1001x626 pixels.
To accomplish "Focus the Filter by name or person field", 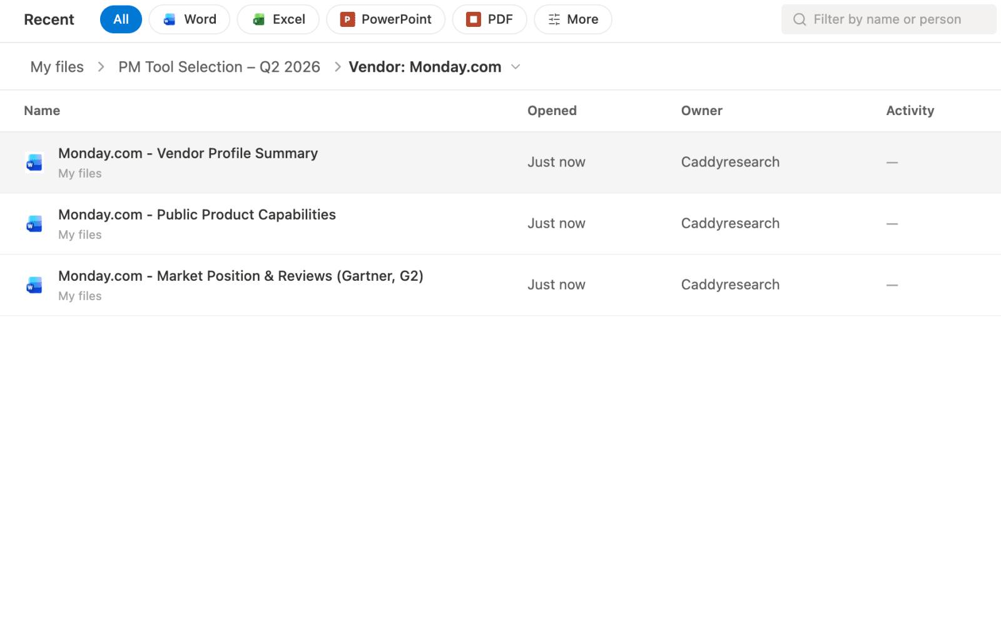I will point(888,19).
